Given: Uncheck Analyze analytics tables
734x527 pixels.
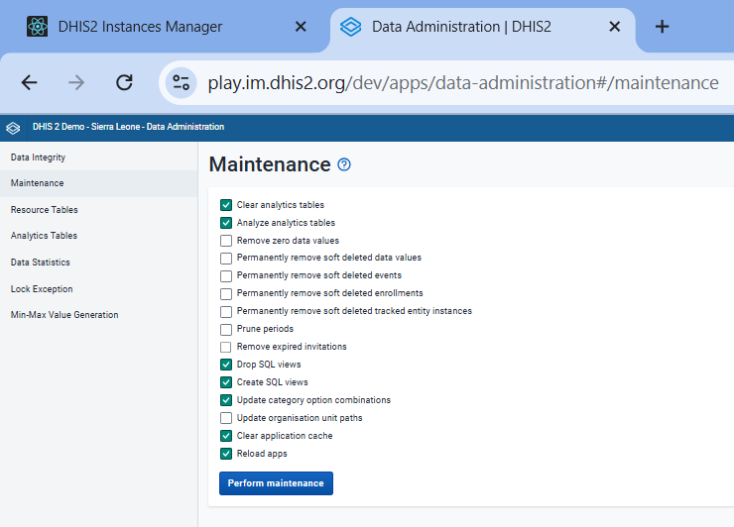Looking at the screenshot, I should click(x=226, y=223).
